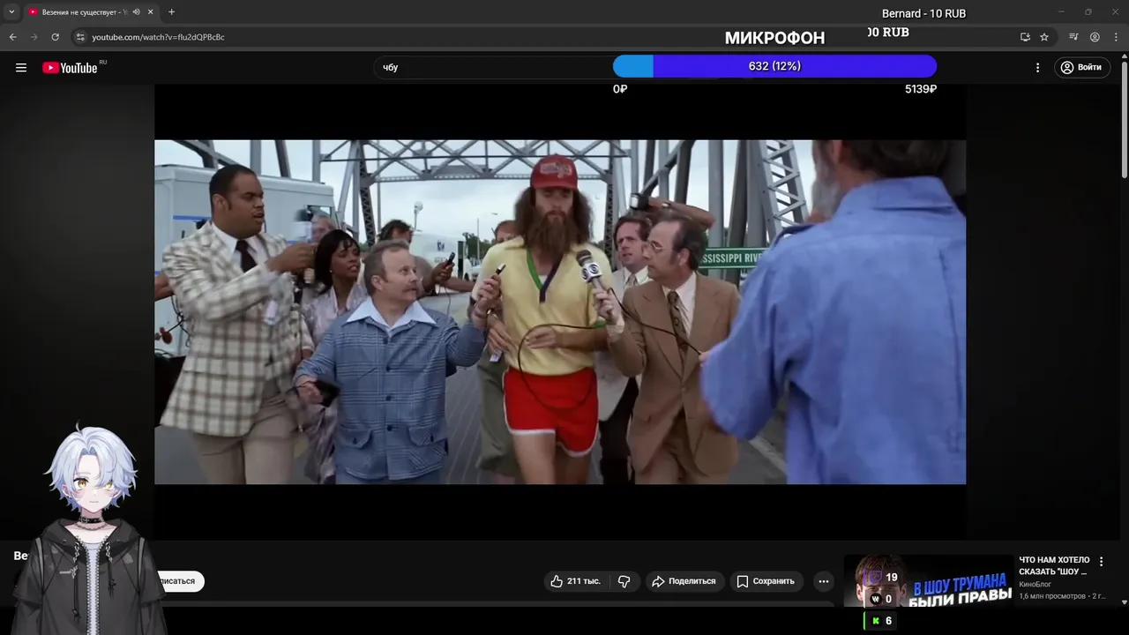1129x635 pixels.
Task: Click the video player to pause playback
Action: coord(560,311)
